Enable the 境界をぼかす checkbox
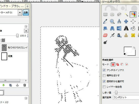Viewport: 139px width, 104px height. 104,75
